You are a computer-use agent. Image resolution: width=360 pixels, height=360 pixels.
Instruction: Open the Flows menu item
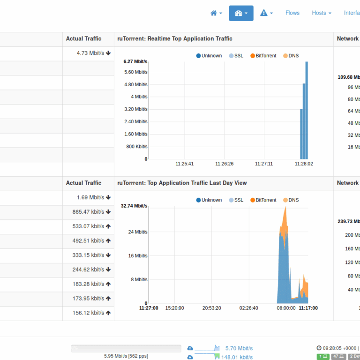click(x=292, y=13)
